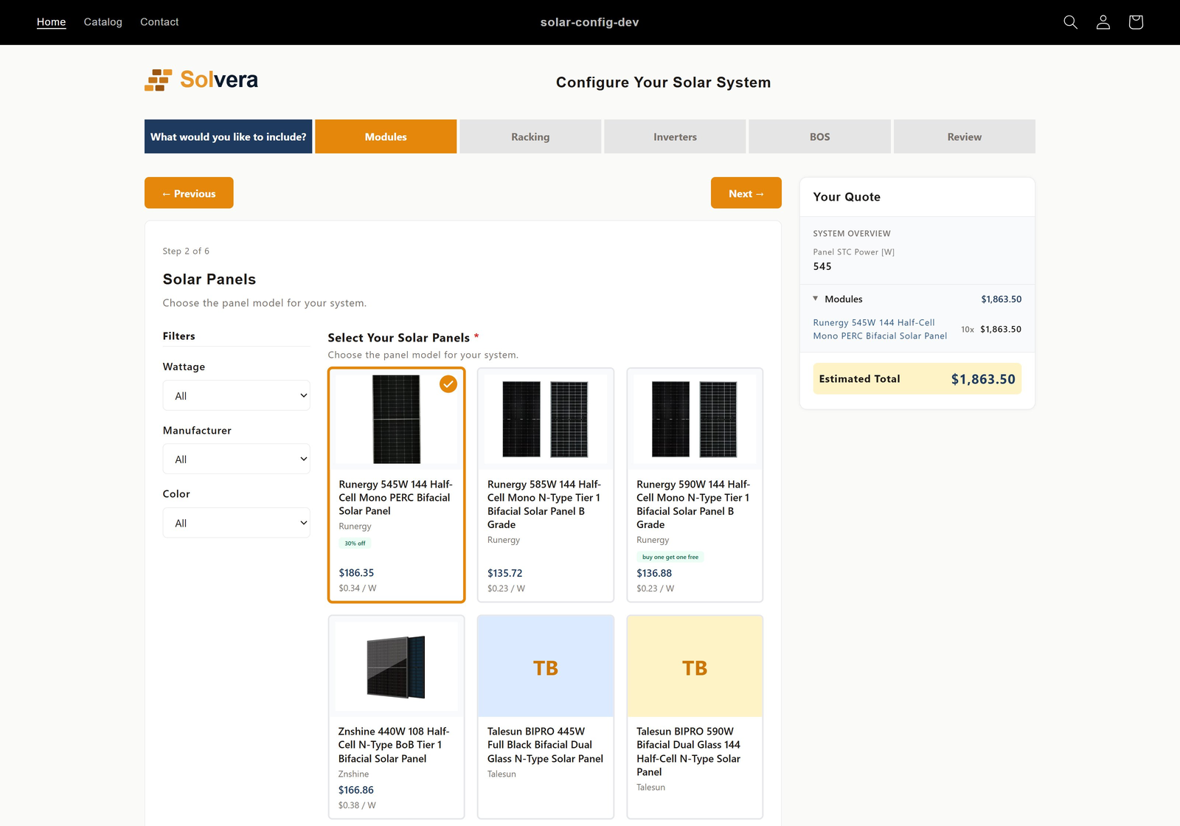The width and height of the screenshot is (1180, 826).
Task: Switch to the Racking step tab
Action: (530, 136)
